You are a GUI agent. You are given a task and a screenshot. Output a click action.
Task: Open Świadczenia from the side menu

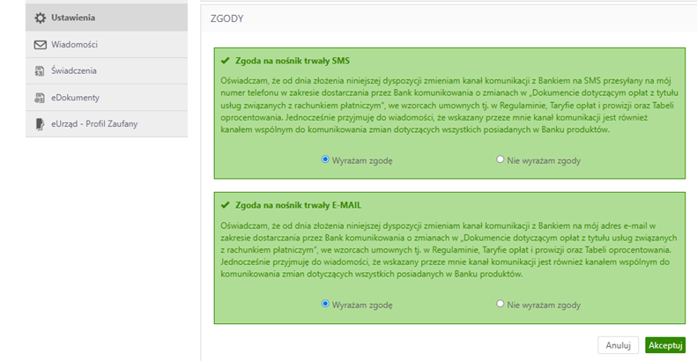click(74, 70)
